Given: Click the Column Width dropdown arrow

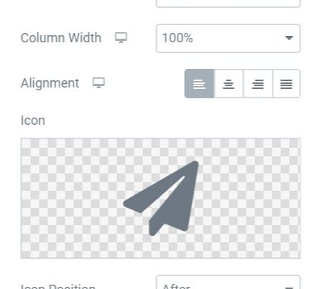Looking at the screenshot, I should [x=289, y=38].
